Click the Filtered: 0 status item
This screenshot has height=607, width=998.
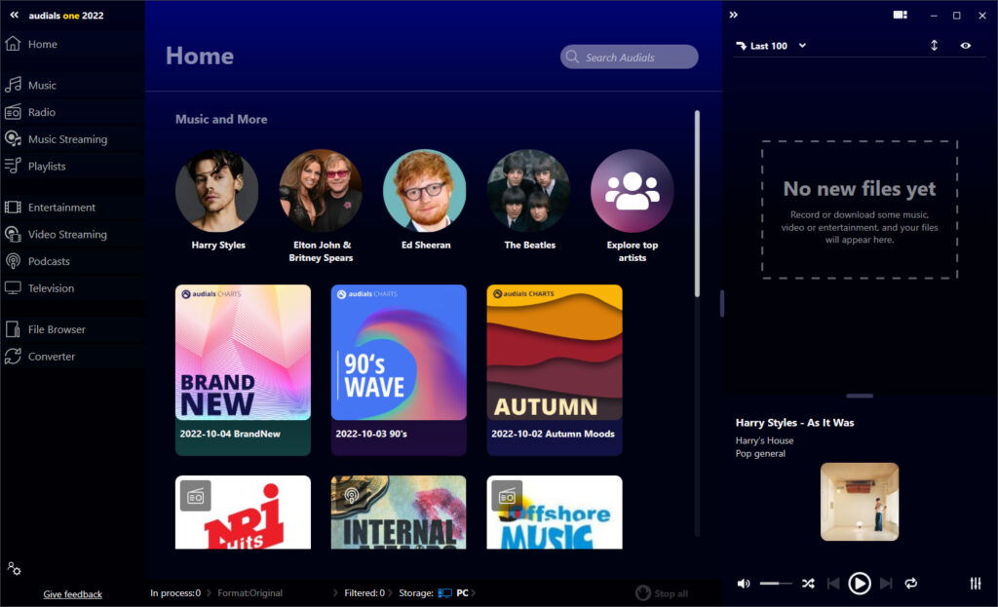365,593
